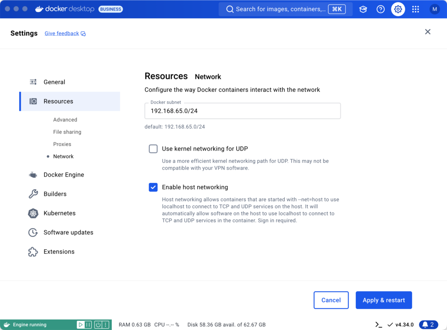Open the Give feedback link
Screen dimensions: 447x330
pyautogui.click(x=62, y=33)
